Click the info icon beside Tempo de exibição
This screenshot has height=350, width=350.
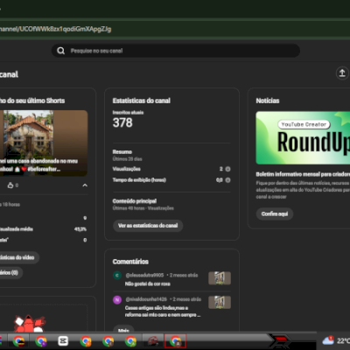pyautogui.click(x=227, y=180)
